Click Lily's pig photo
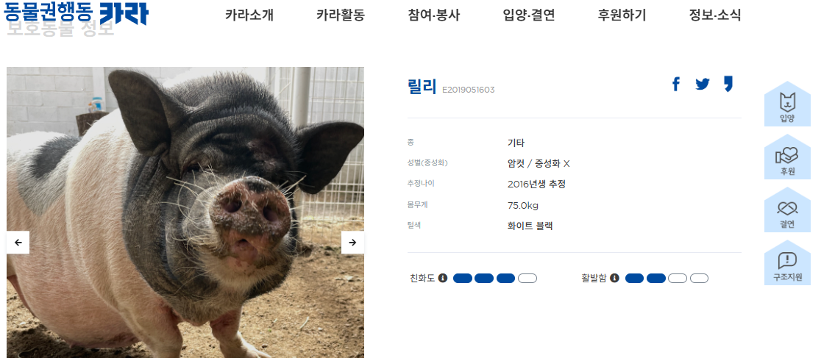The height and width of the screenshot is (358, 835). coord(185,212)
